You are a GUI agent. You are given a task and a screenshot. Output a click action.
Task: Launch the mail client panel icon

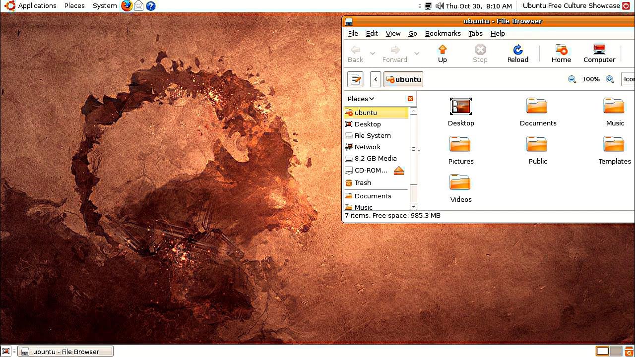(x=139, y=6)
